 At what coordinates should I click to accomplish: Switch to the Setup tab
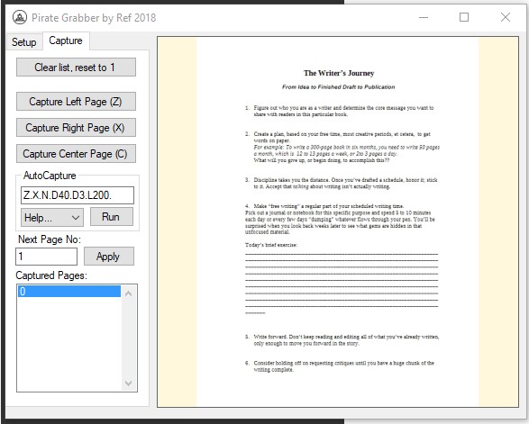tap(24, 42)
